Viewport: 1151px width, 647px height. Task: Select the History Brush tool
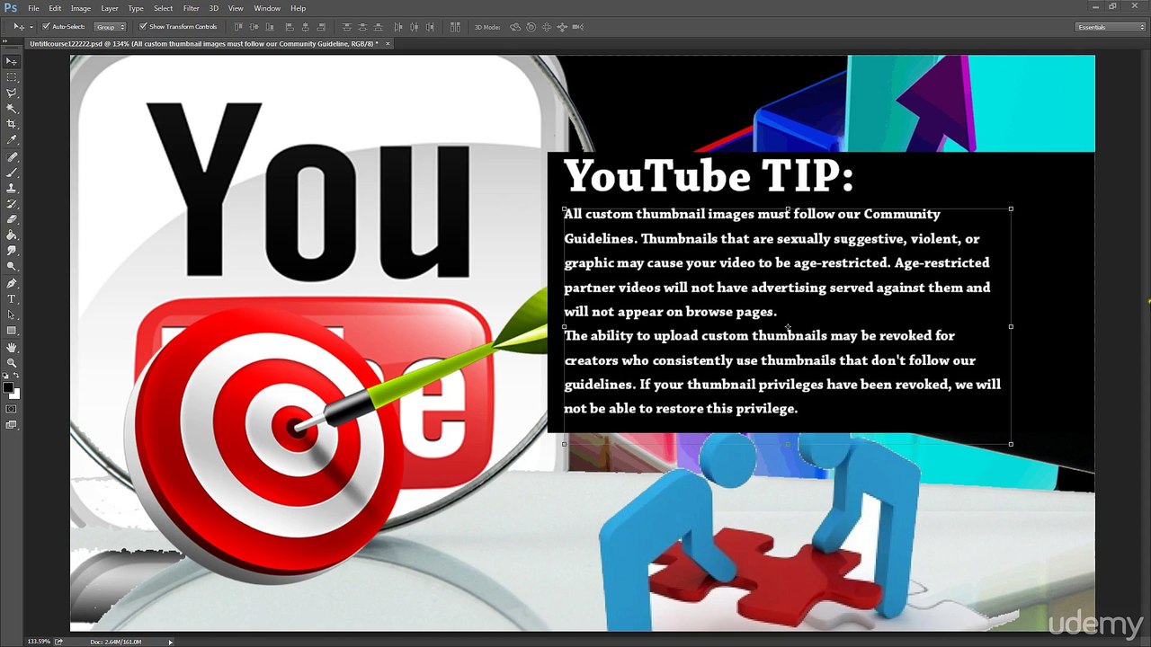tap(12, 204)
